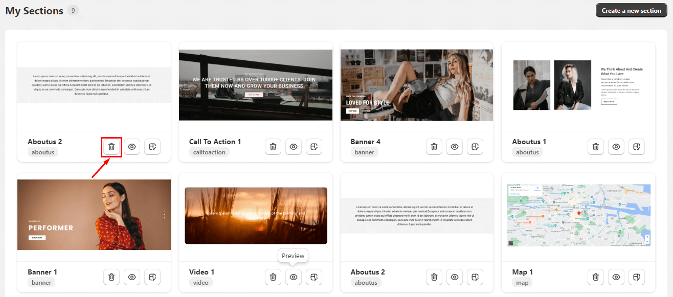Delete the Call To Action 1 section
673x297 pixels.
[x=273, y=147]
